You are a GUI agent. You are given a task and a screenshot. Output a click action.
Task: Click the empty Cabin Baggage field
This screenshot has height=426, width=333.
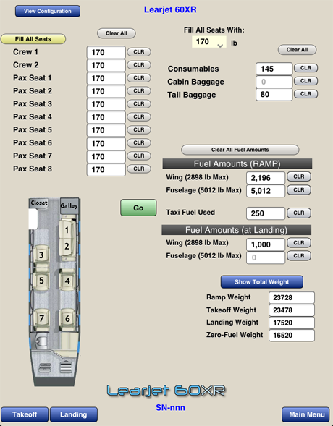(x=274, y=82)
